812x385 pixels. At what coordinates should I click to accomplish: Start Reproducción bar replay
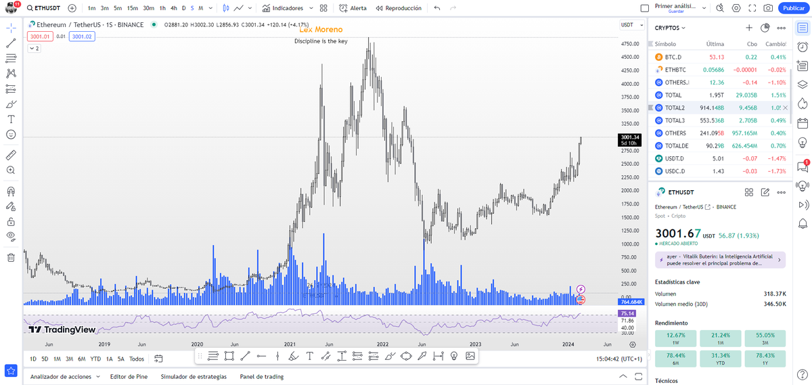pos(398,8)
